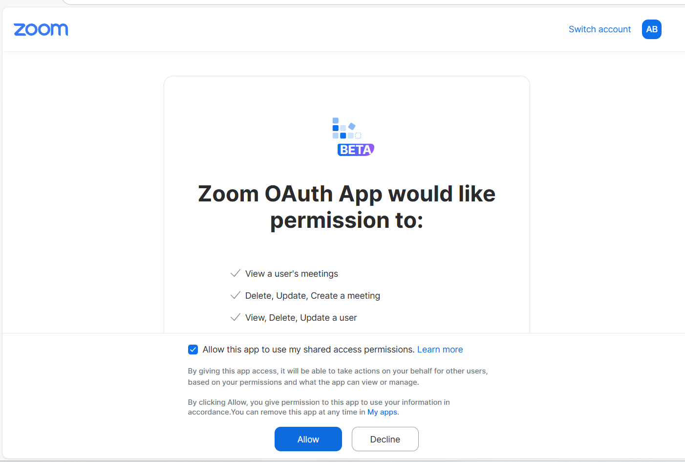Click 'Switch account' in the header
The image size is (685, 462).
[x=599, y=29]
